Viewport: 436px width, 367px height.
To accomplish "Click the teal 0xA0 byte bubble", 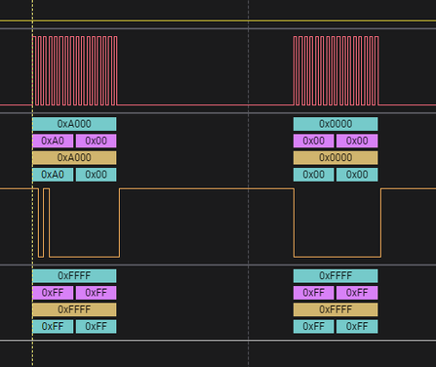I will 53,175.
